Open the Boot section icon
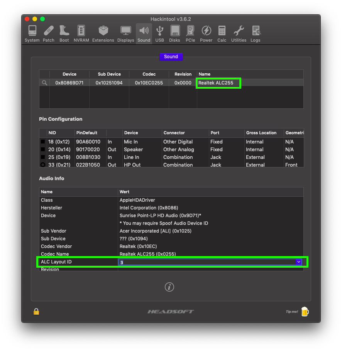 (x=64, y=34)
